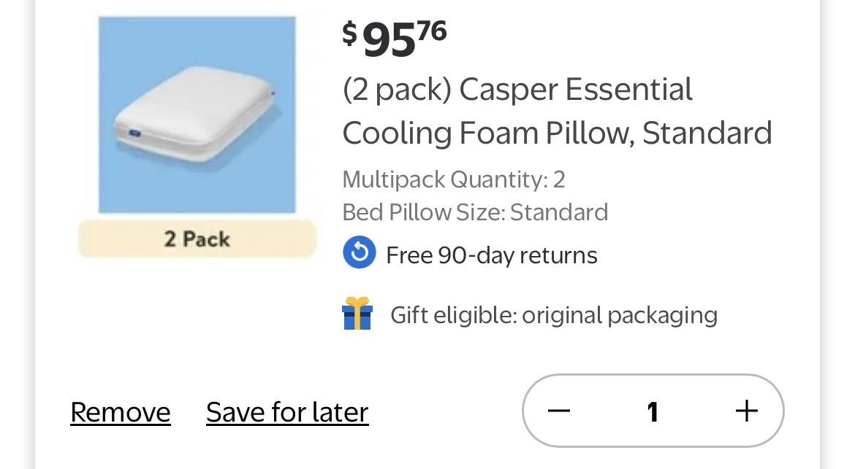Open the "(2 pack) Casper Essential" title line
This screenshot has height=469, width=855.
click(517, 90)
